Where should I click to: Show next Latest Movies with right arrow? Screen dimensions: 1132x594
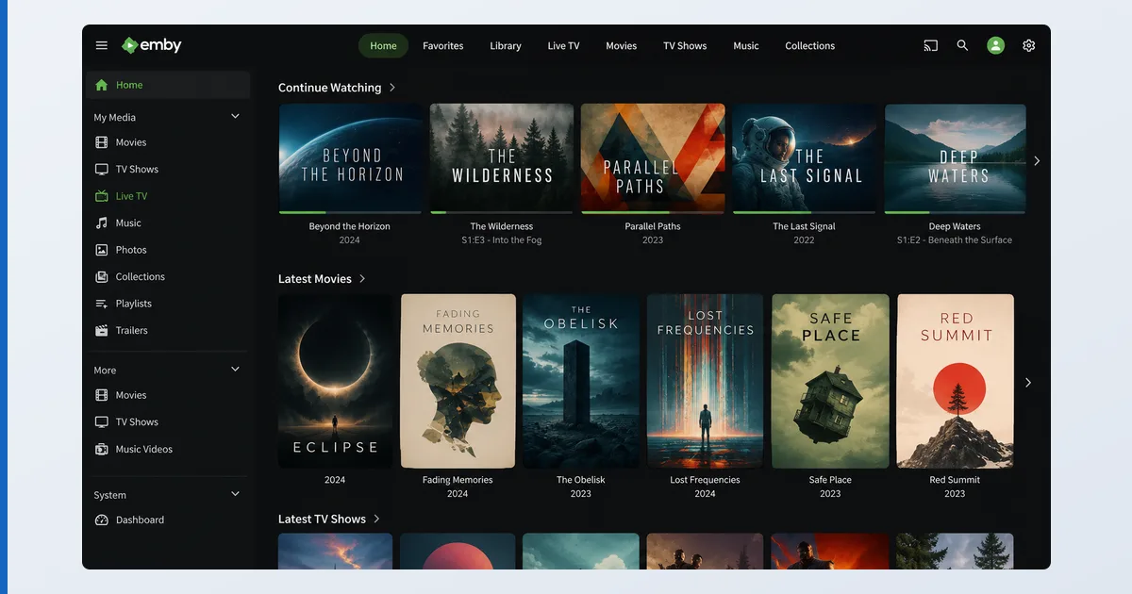click(1028, 383)
